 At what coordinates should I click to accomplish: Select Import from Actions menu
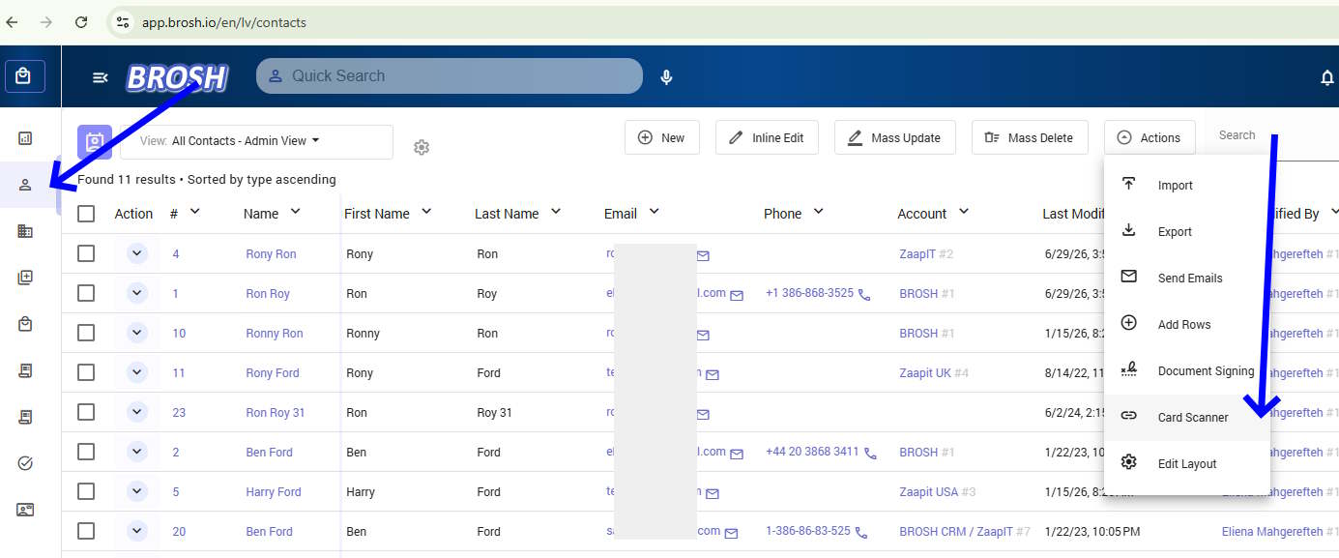[1187, 186]
